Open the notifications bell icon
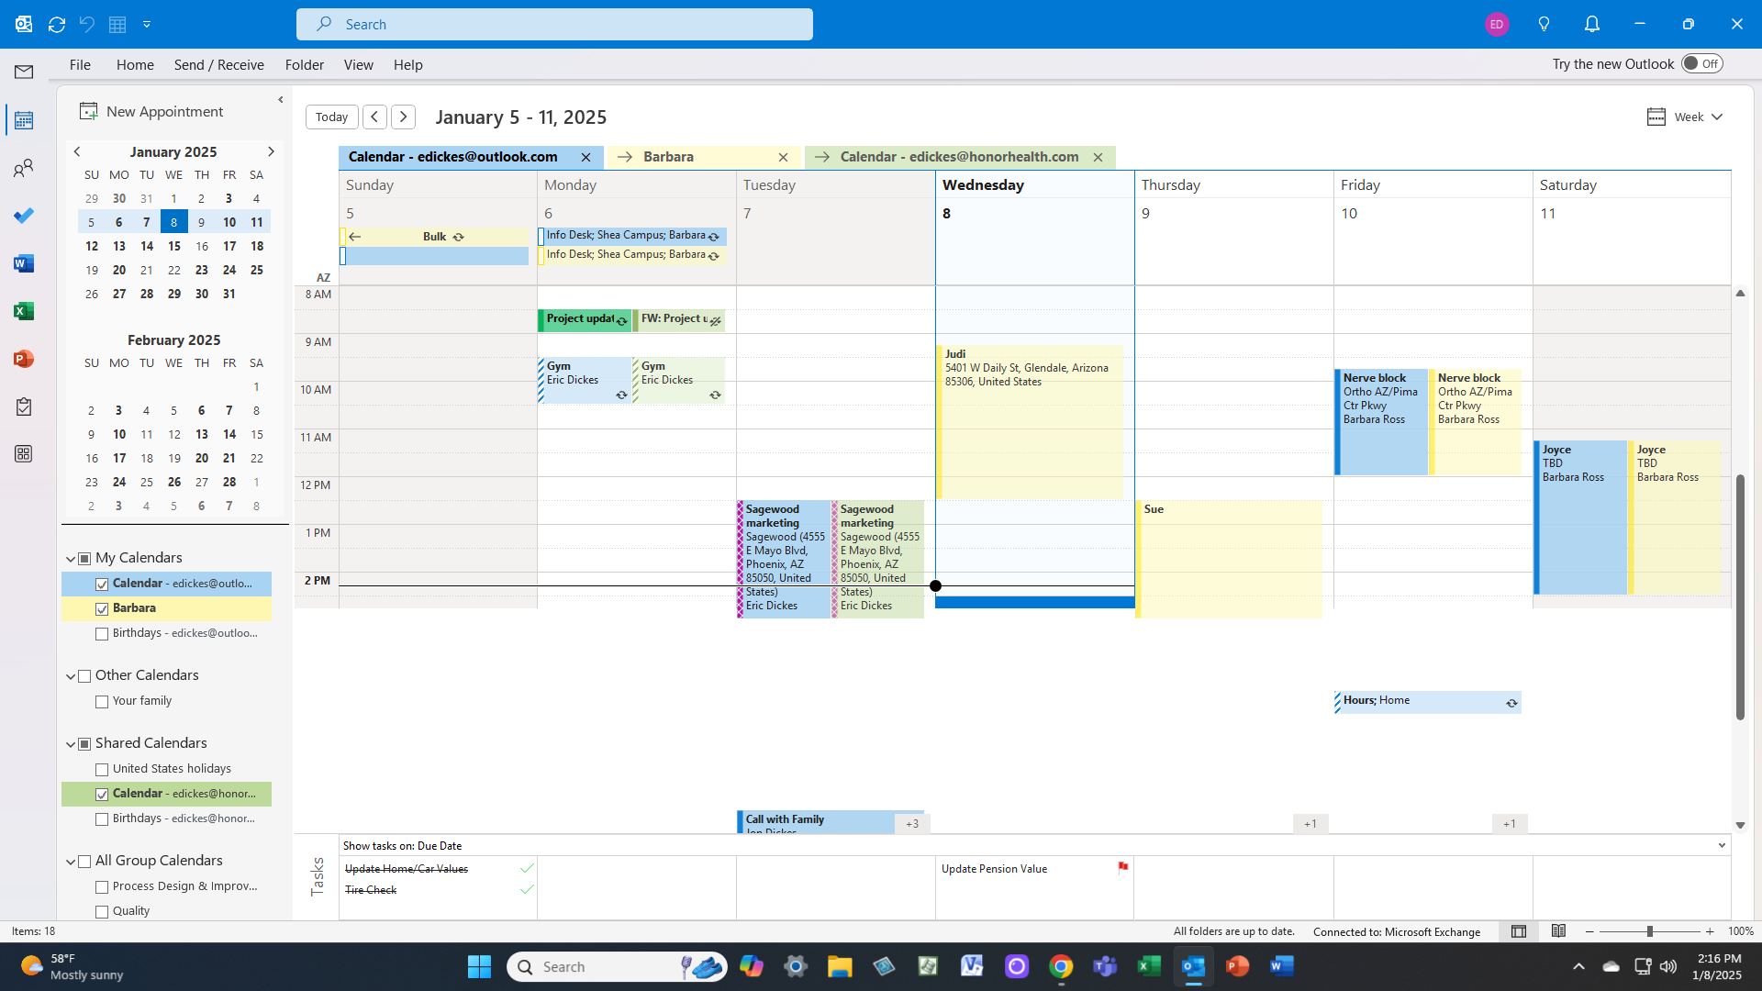 coord(1592,25)
